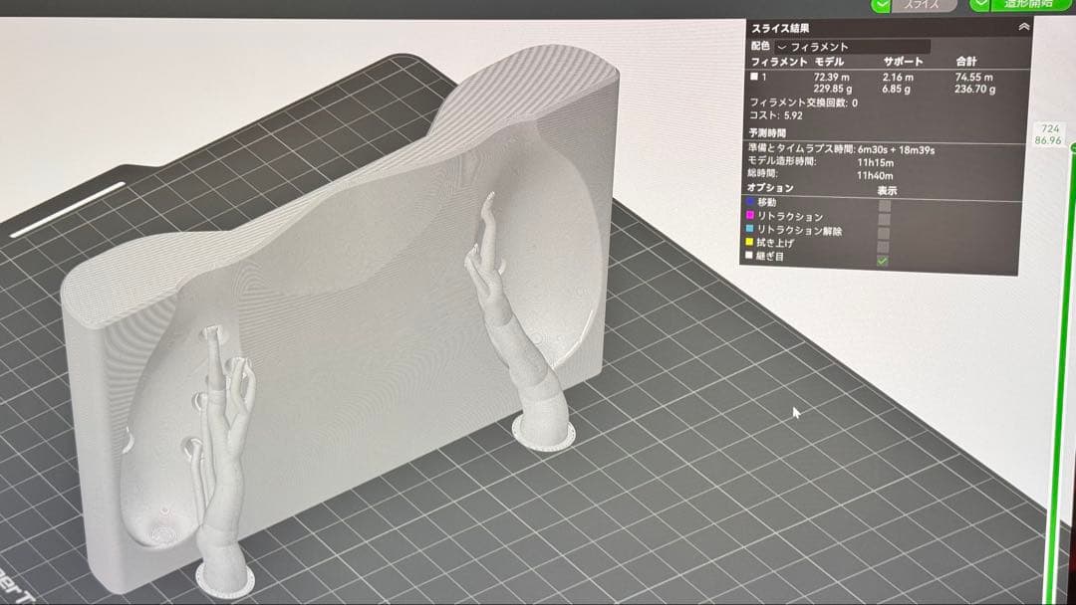1076x605 pixels.
Task: Toggle リトラクション解除 display checkbox
Action: 884,233
